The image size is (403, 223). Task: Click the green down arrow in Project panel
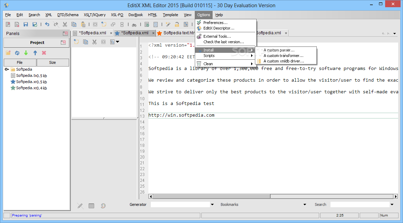[x=26, y=53]
